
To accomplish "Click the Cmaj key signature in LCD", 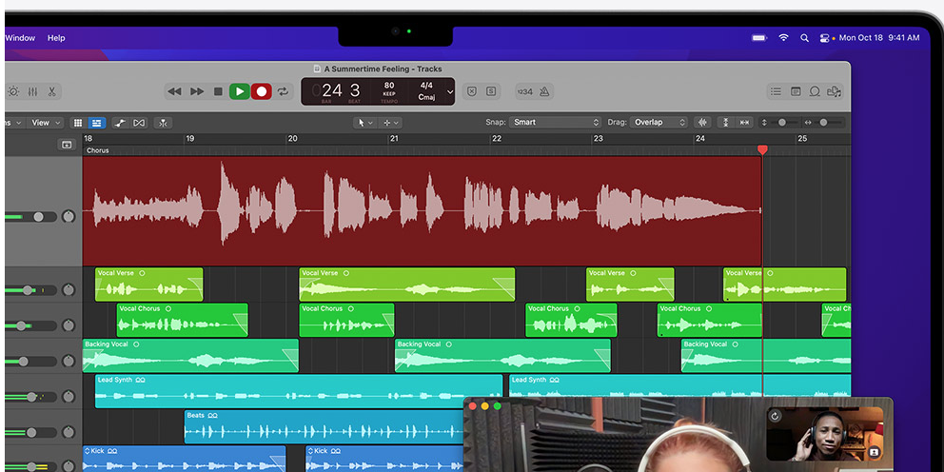I will tap(426, 97).
